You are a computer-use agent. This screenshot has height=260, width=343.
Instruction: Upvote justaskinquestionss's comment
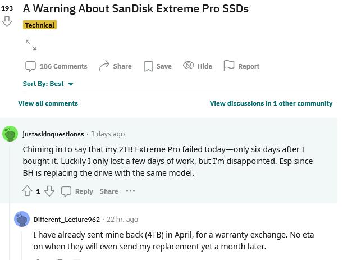click(27, 191)
